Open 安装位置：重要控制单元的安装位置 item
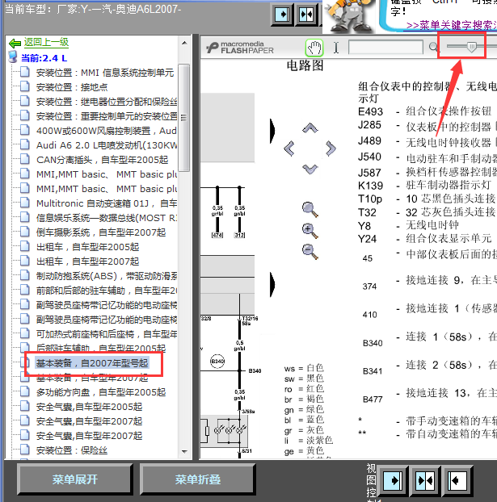 tap(107, 116)
